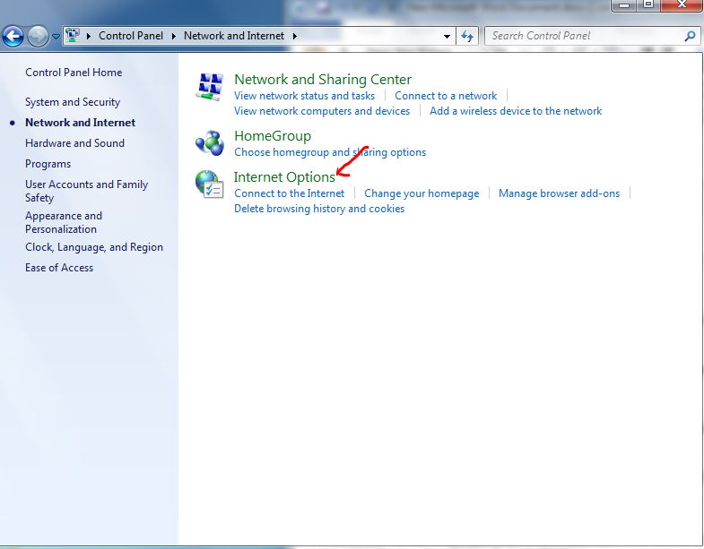This screenshot has width=704, height=549.
Task: Click in the Search Control Panel field
Action: tap(583, 37)
